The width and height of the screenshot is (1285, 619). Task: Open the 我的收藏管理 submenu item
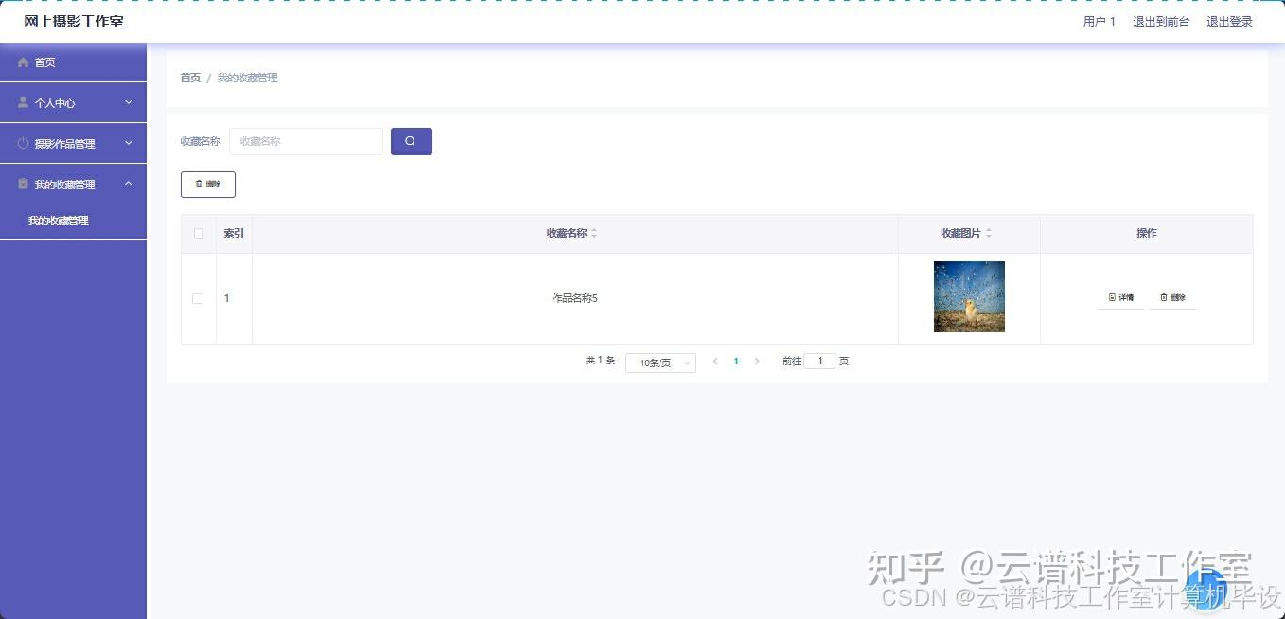(57, 220)
